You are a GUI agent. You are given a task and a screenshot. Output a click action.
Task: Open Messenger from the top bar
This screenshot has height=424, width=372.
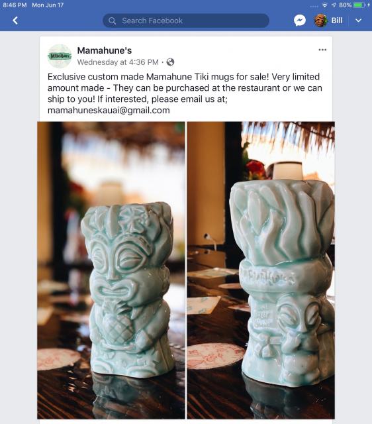tap(300, 21)
